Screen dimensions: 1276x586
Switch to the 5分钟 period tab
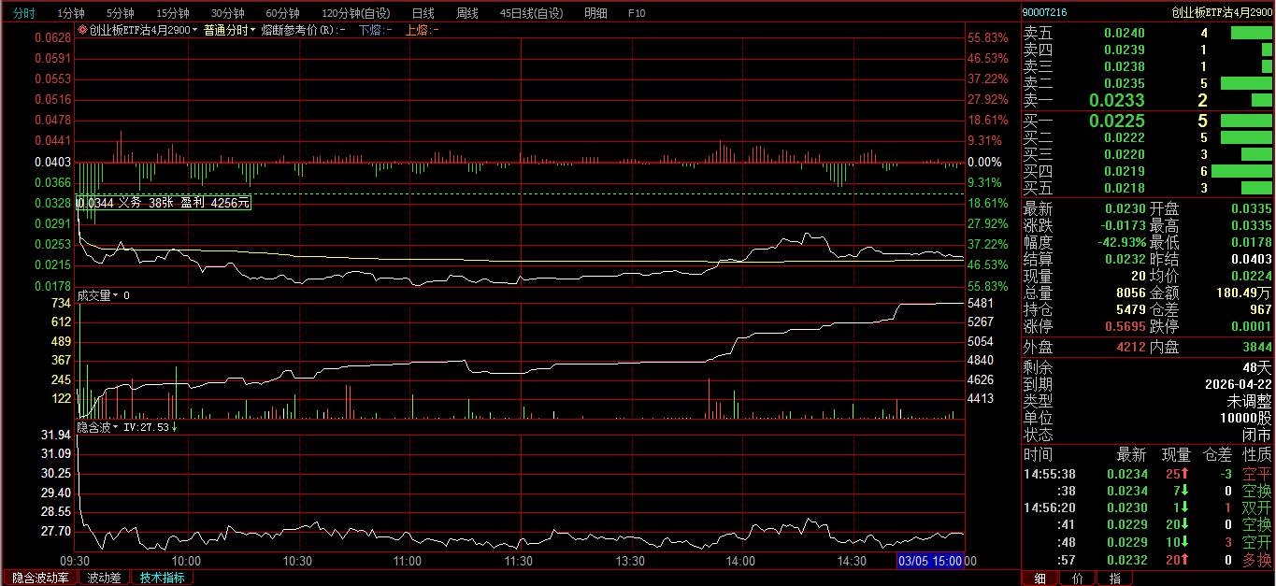[120, 13]
